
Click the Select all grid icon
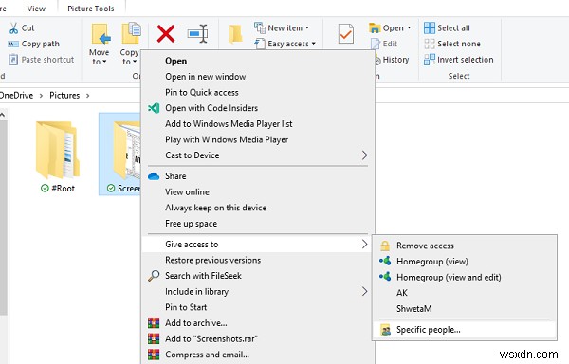coord(430,27)
